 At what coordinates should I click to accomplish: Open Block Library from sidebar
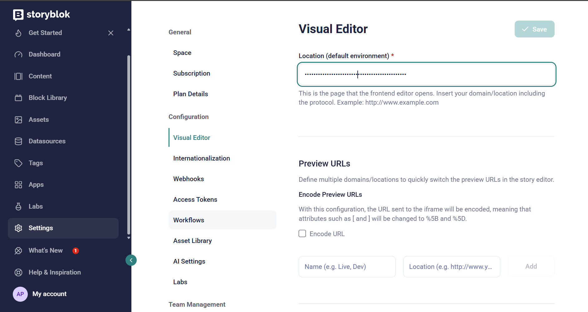(48, 98)
